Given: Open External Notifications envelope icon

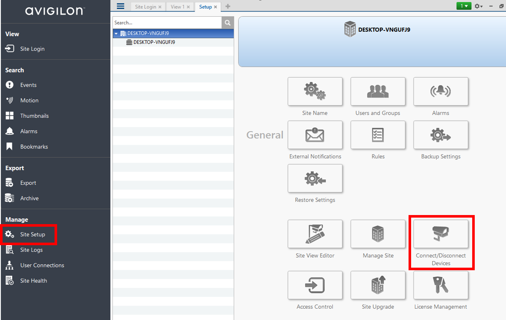Looking at the screenshot, I should [x=315, y=135].
